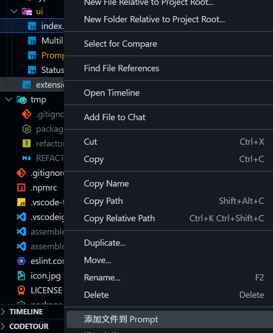Click the ui folder icon

[27, 11]
